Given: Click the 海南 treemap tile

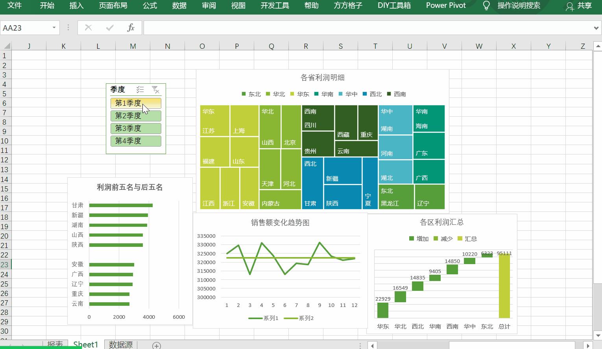Looking at the screenshot, I should tap(429, 118).
